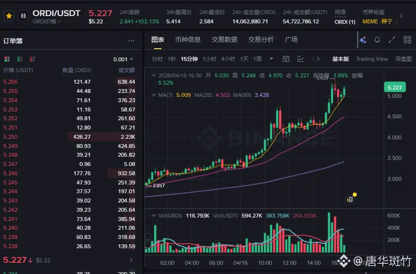The image size is (416, 274).
Task: Click the 成交额 column header
Action: [126, 70]
